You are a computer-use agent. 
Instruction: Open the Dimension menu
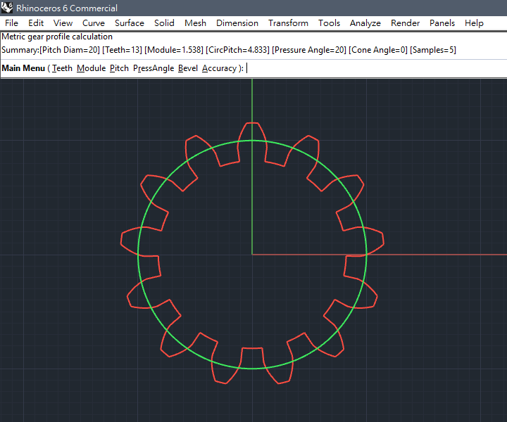click(x=237, y=23)
